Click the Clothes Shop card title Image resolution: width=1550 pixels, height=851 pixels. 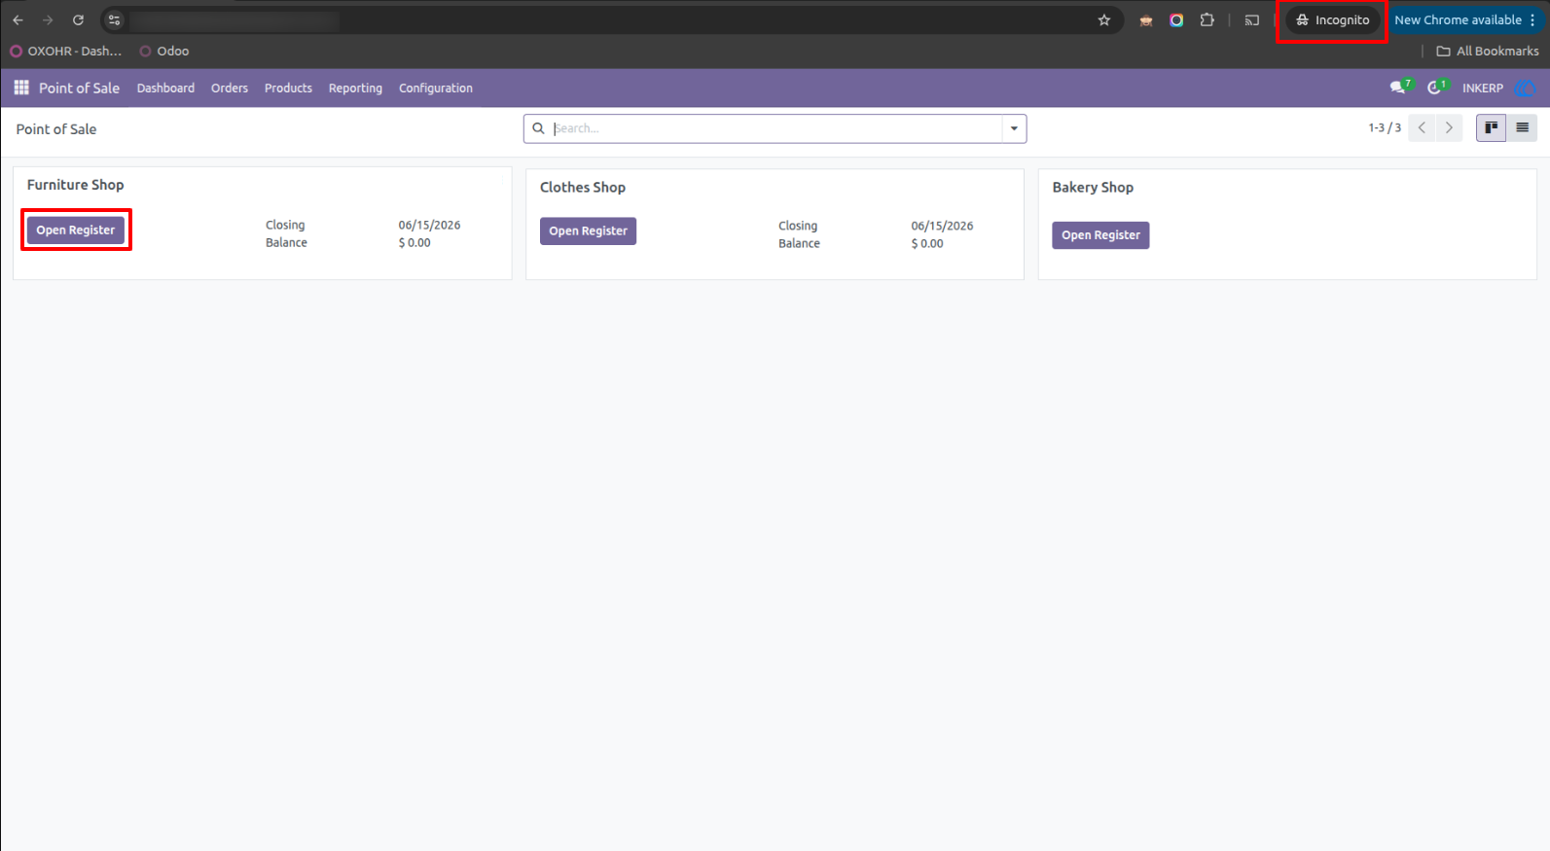(583, 188)
